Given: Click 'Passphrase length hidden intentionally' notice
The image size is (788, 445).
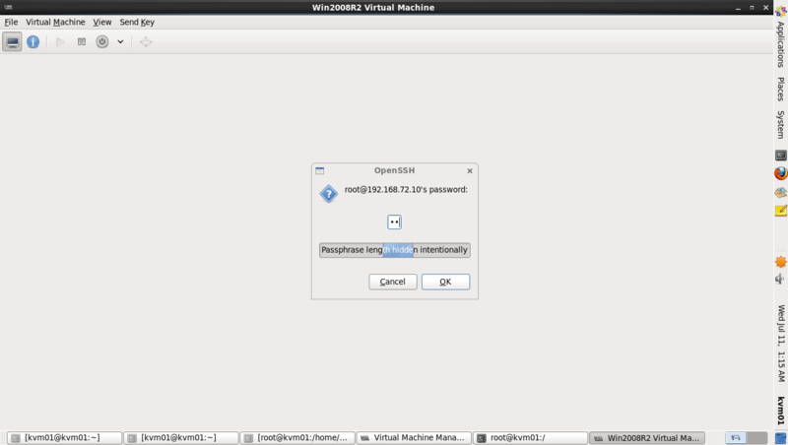Looking at the screenshot, I should 395,250.
